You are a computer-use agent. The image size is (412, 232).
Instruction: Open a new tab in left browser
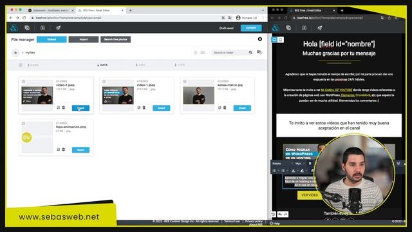point(130,10)
